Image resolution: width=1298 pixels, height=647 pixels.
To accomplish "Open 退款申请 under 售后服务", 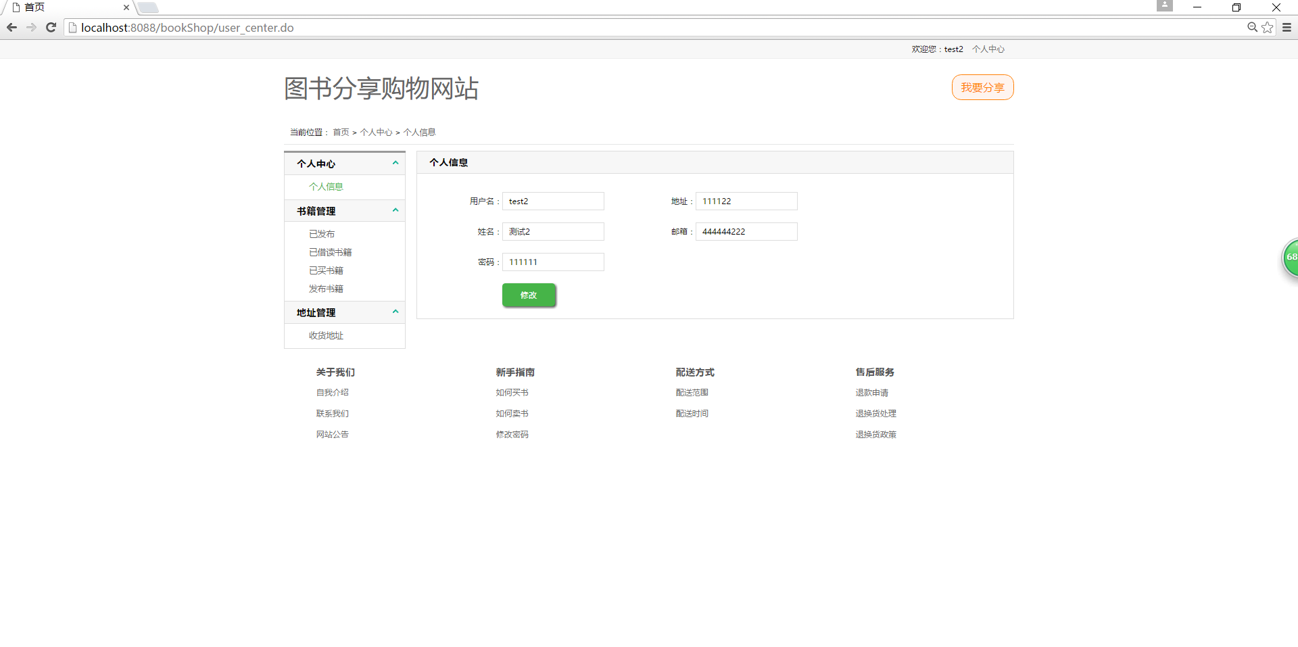I will pos(871,392).
